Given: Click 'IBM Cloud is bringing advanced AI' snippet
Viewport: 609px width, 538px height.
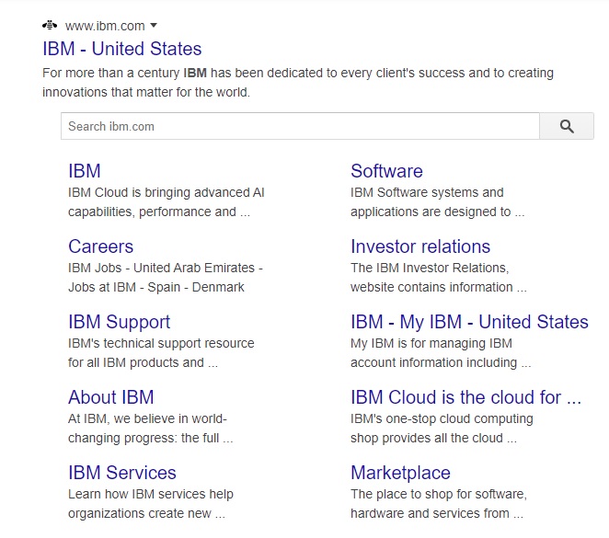Looking at the screenshot, I should click(x=167, y=202).
